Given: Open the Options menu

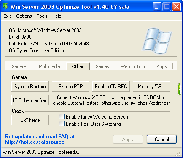Looking at the screenshot, I should [24, 16].
